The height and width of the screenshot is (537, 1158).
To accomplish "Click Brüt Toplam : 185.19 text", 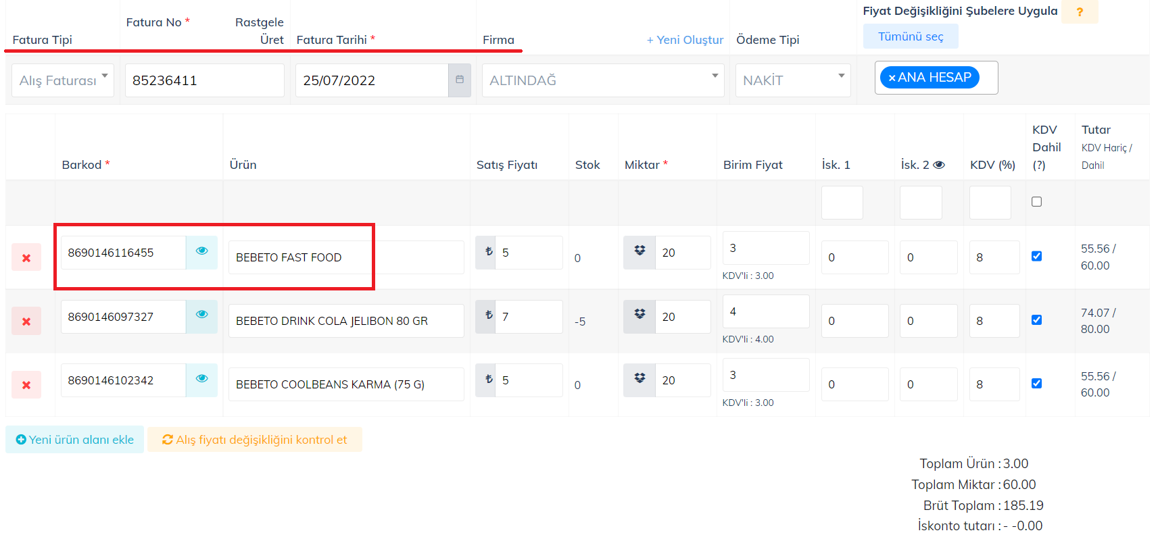I will (x=983, y=505).
